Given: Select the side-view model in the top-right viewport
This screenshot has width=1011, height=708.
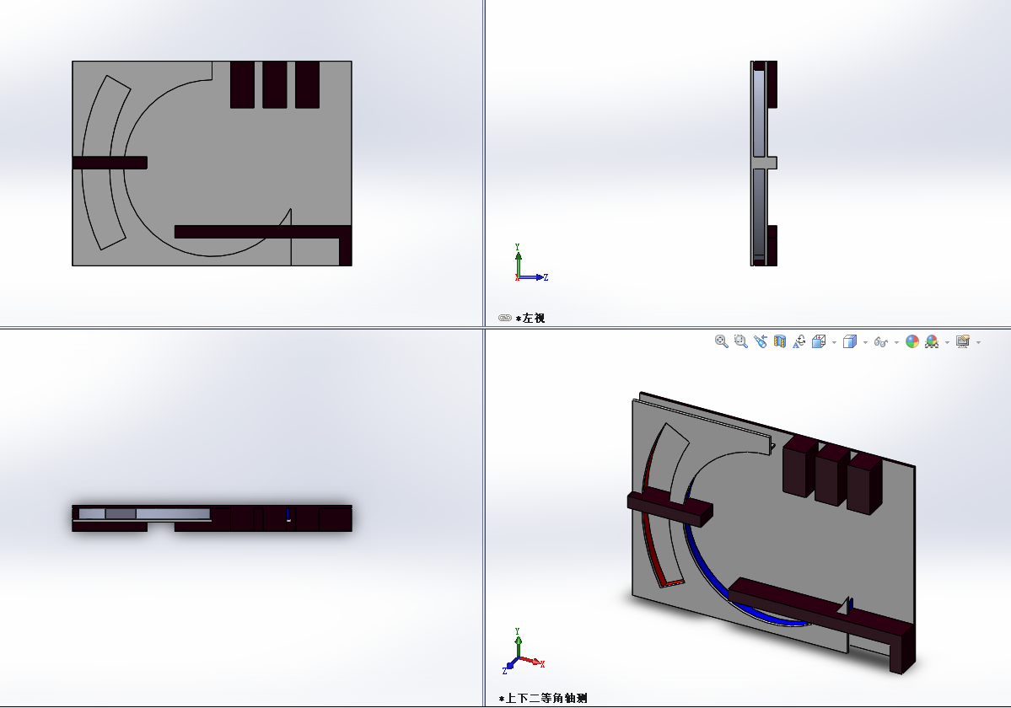Looking at the screenshot, I should point(764,163).
